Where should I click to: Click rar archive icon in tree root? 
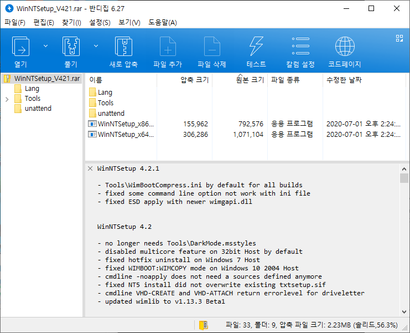7,79
